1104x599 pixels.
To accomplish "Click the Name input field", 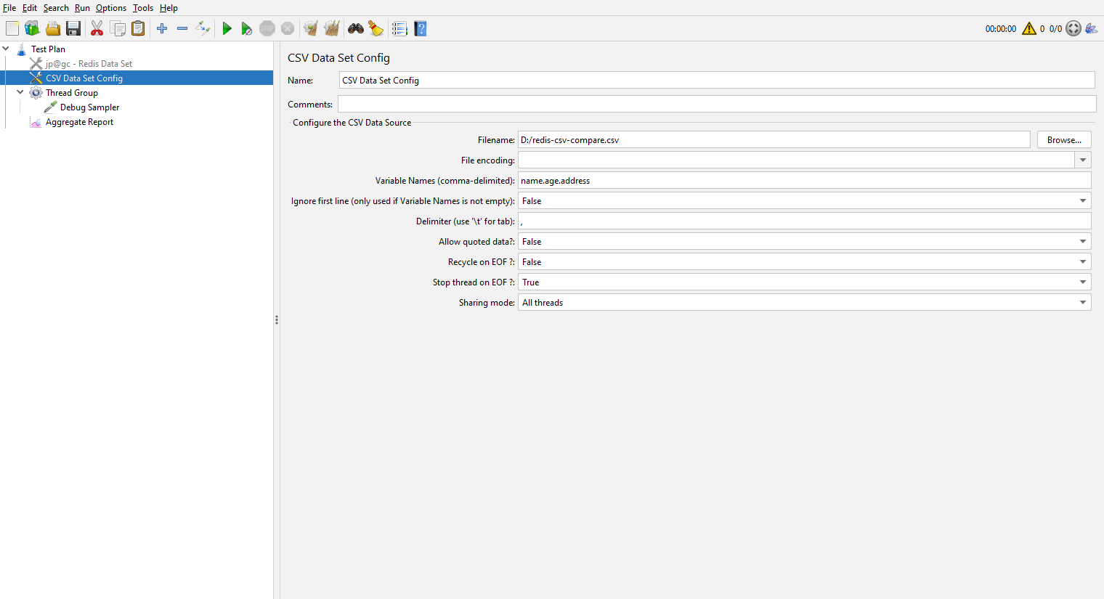I will point(717,80).
